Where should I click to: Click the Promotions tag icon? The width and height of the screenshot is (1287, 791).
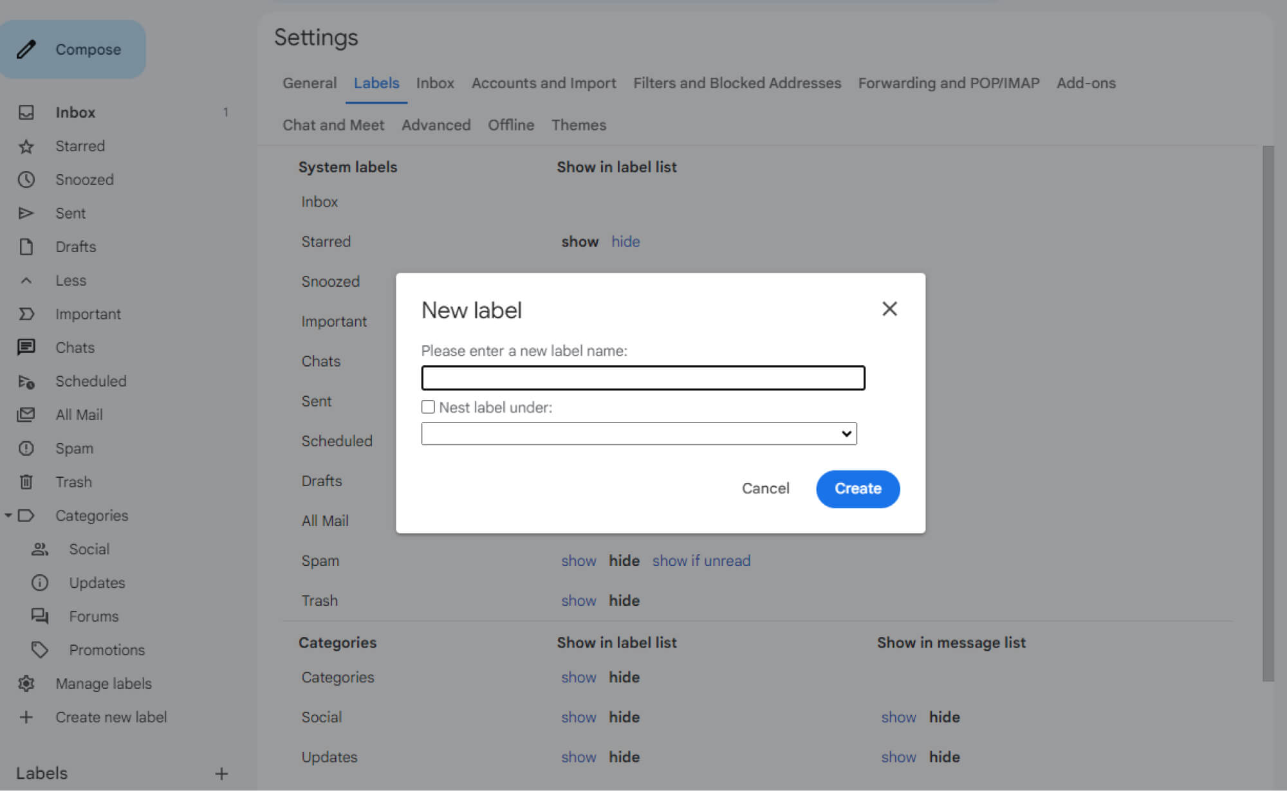click(x=40, y=650)
